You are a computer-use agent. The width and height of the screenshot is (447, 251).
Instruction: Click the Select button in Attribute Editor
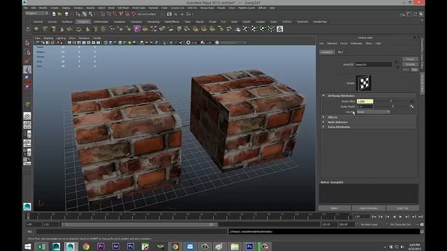coord(335,208)
